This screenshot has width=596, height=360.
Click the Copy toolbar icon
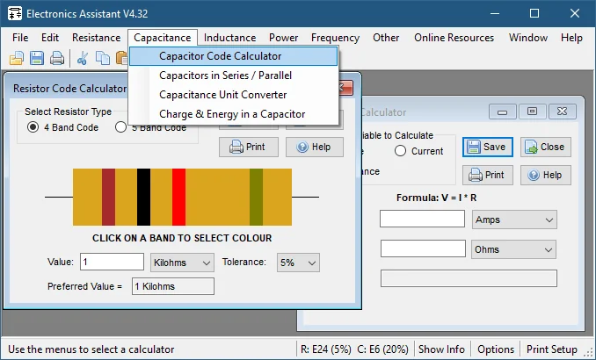[103, 59]
